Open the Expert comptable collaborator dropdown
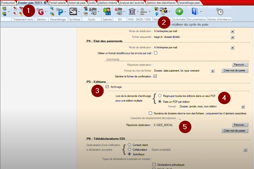Viewport: 254px width, 169px height. (x=245, y=150)
